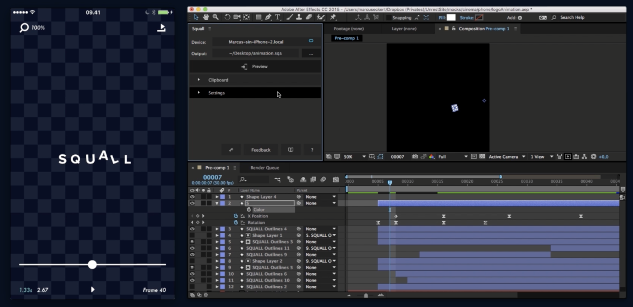Select the Pen tool
This screenshot has width=633, height=307.
click(268, 17)
